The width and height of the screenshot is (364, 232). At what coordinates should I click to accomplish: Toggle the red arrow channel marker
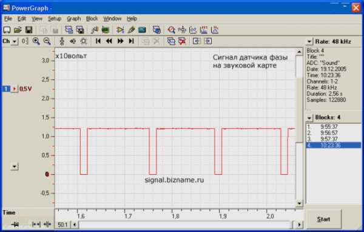tap(15, 89)
